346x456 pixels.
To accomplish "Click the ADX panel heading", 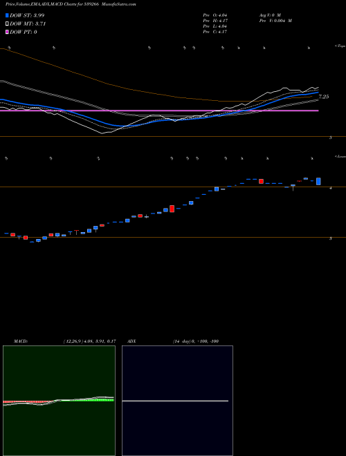I will click(131, 341).
